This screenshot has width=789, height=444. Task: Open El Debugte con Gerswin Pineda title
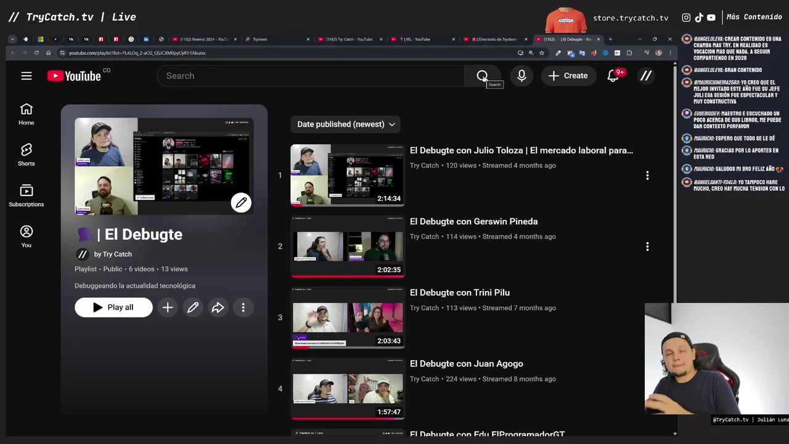coord(473,221)
